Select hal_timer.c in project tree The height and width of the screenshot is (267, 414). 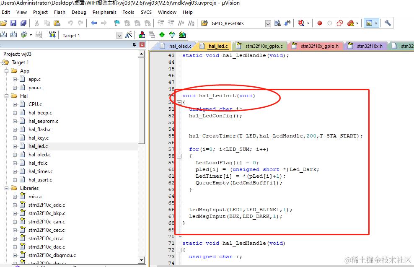click(41, 171)
